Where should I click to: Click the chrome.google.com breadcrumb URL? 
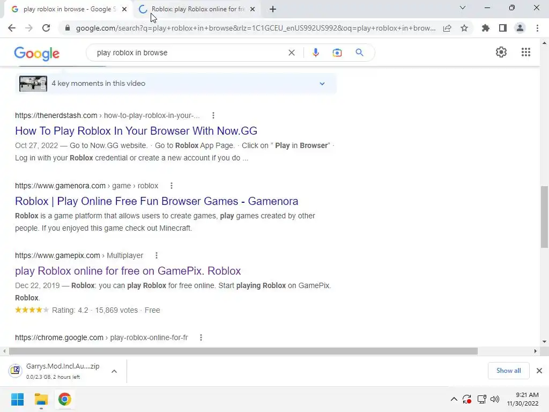[101, 337]
